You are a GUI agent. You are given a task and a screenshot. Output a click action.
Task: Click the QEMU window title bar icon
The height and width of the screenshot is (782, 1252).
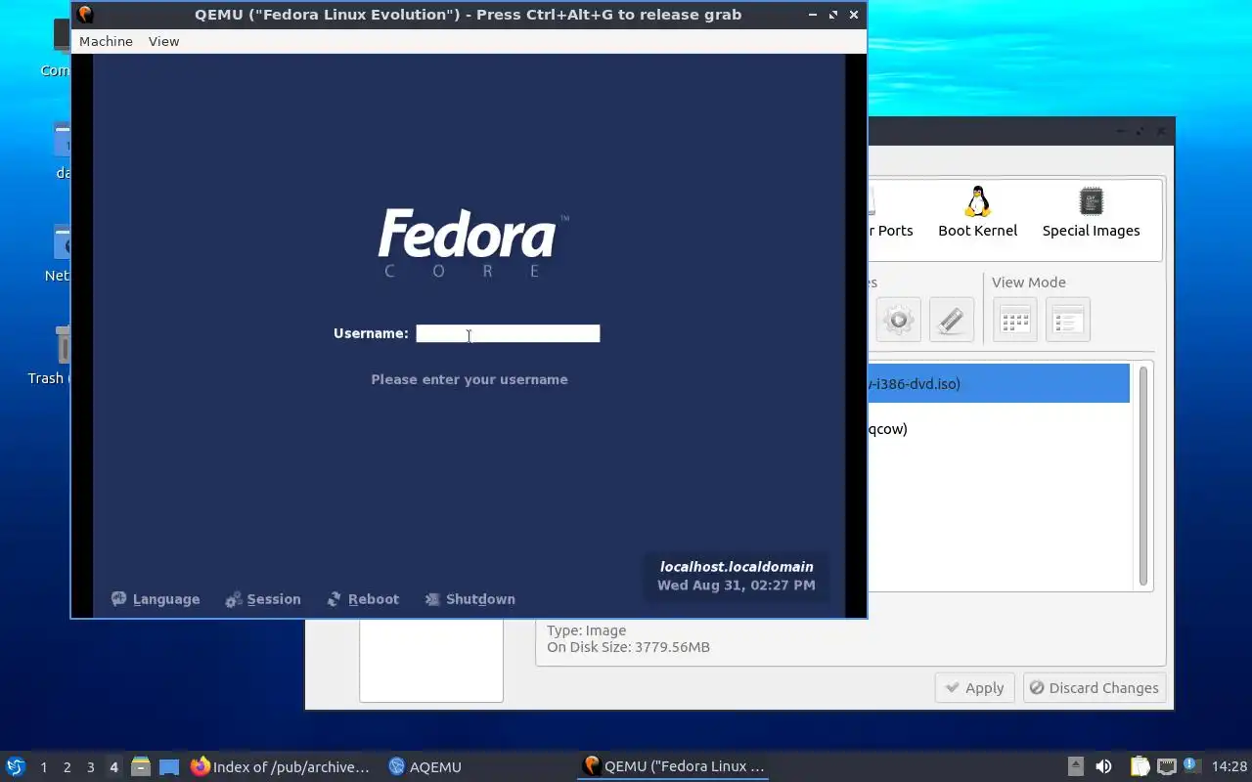[85, 14]
